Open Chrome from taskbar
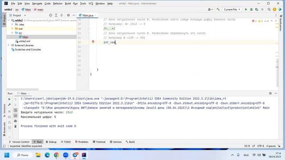Screen dimensions: 285x160 pos(57,155)
